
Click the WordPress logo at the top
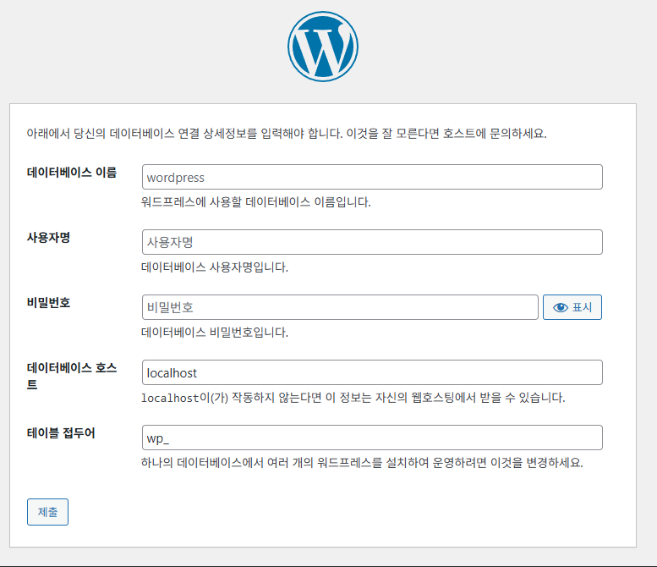tap(323, 47)
